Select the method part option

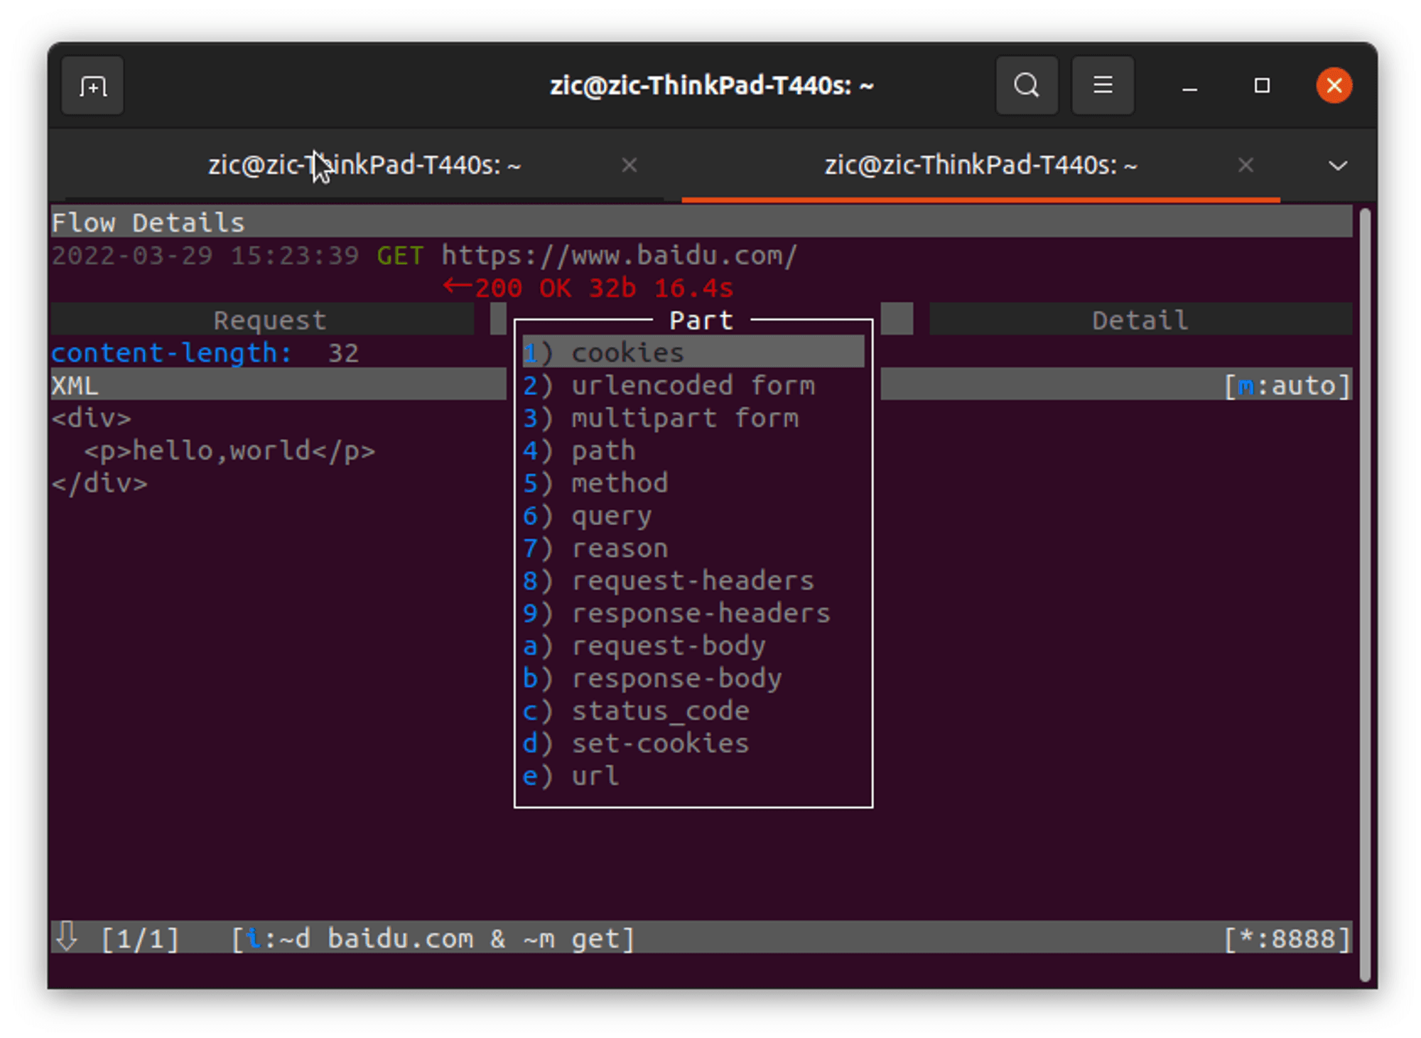click(x=693, y=483)
